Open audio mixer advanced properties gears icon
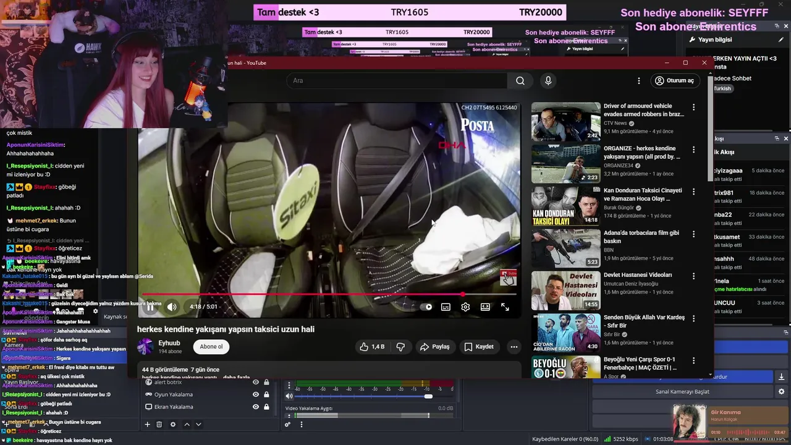The width and height of the screenshot is (791, 445). click(x=287, y=425)
